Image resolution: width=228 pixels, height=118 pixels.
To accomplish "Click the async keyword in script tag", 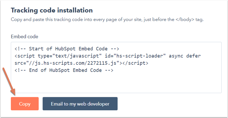I will pos(176,56).
